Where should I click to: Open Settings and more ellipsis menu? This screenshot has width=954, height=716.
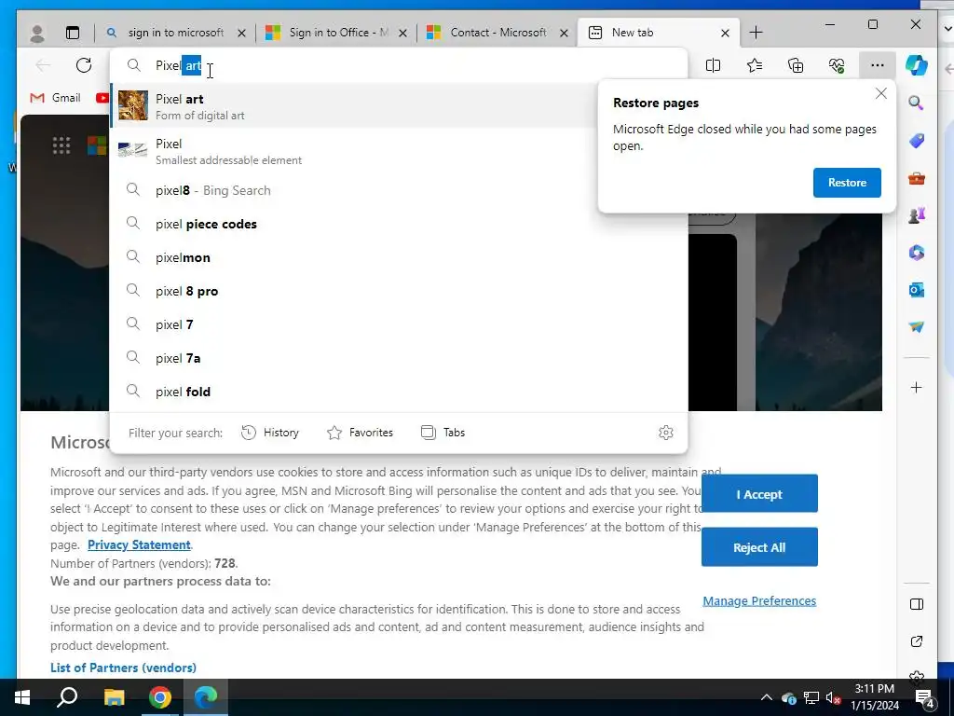[x=878, y=65]
